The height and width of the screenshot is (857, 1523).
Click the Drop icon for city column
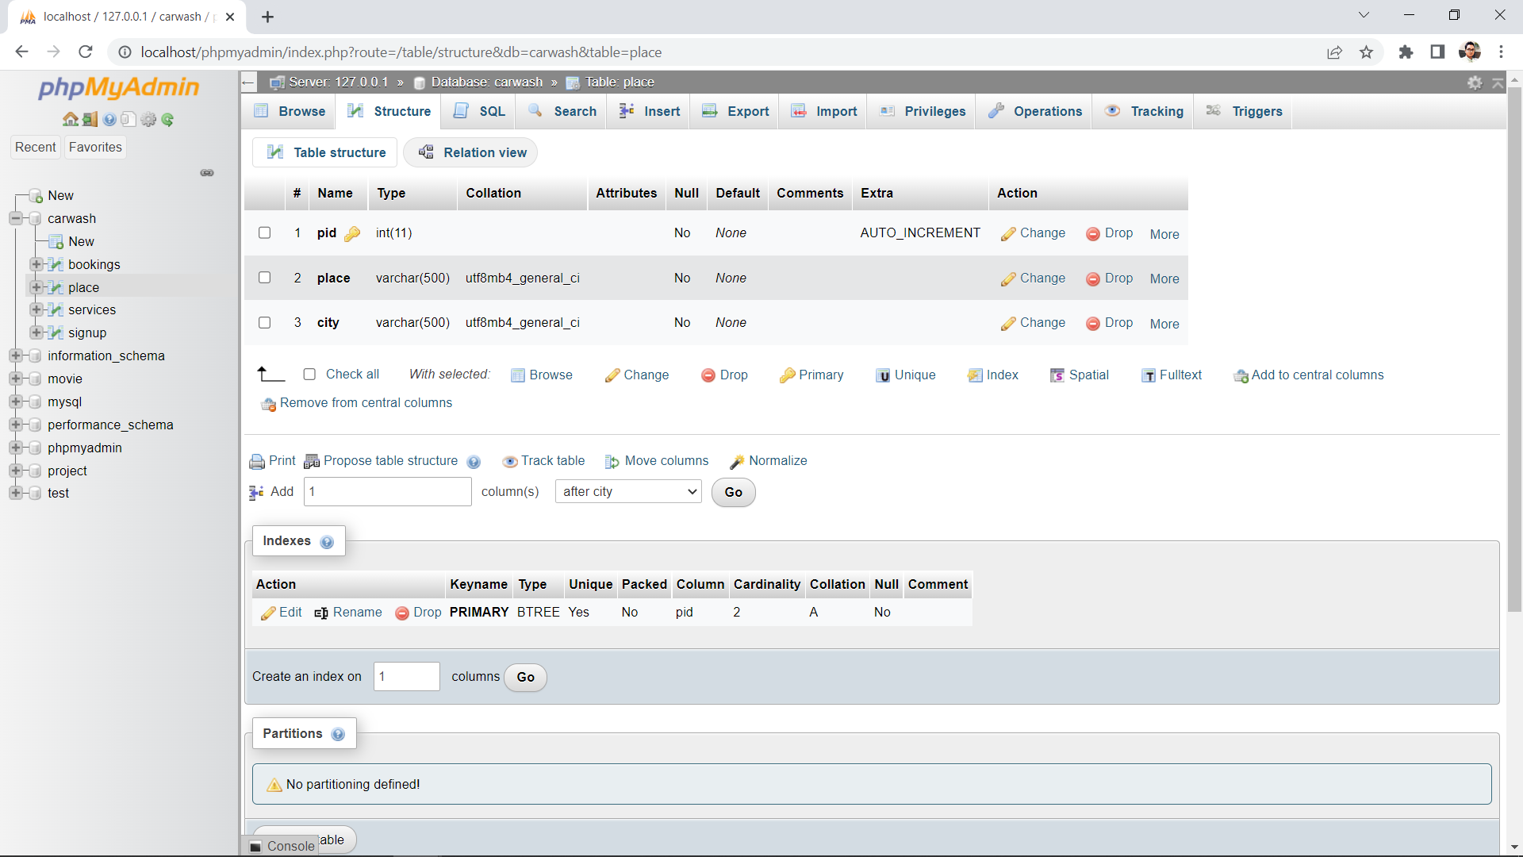1092,323
